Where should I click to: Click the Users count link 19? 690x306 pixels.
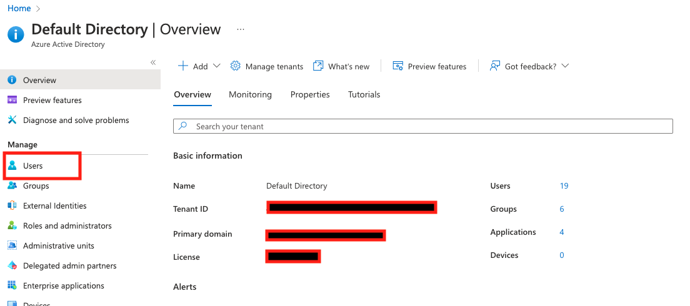tap(564, 185)
